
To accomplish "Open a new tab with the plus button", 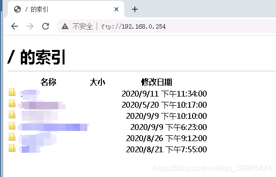I will pos(135,9).
